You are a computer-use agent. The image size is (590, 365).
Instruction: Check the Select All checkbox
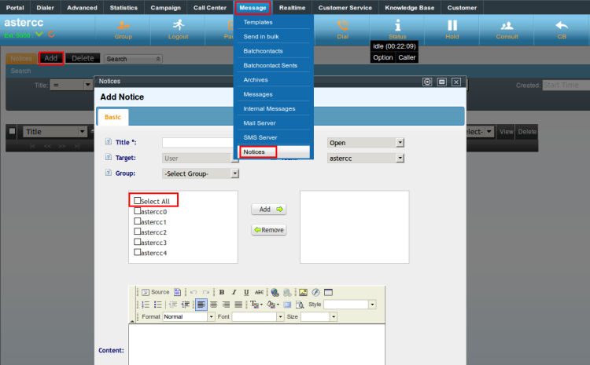(x=138, y=201)
